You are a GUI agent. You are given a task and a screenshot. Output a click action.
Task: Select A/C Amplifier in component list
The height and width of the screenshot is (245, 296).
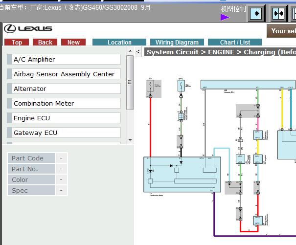64,59
